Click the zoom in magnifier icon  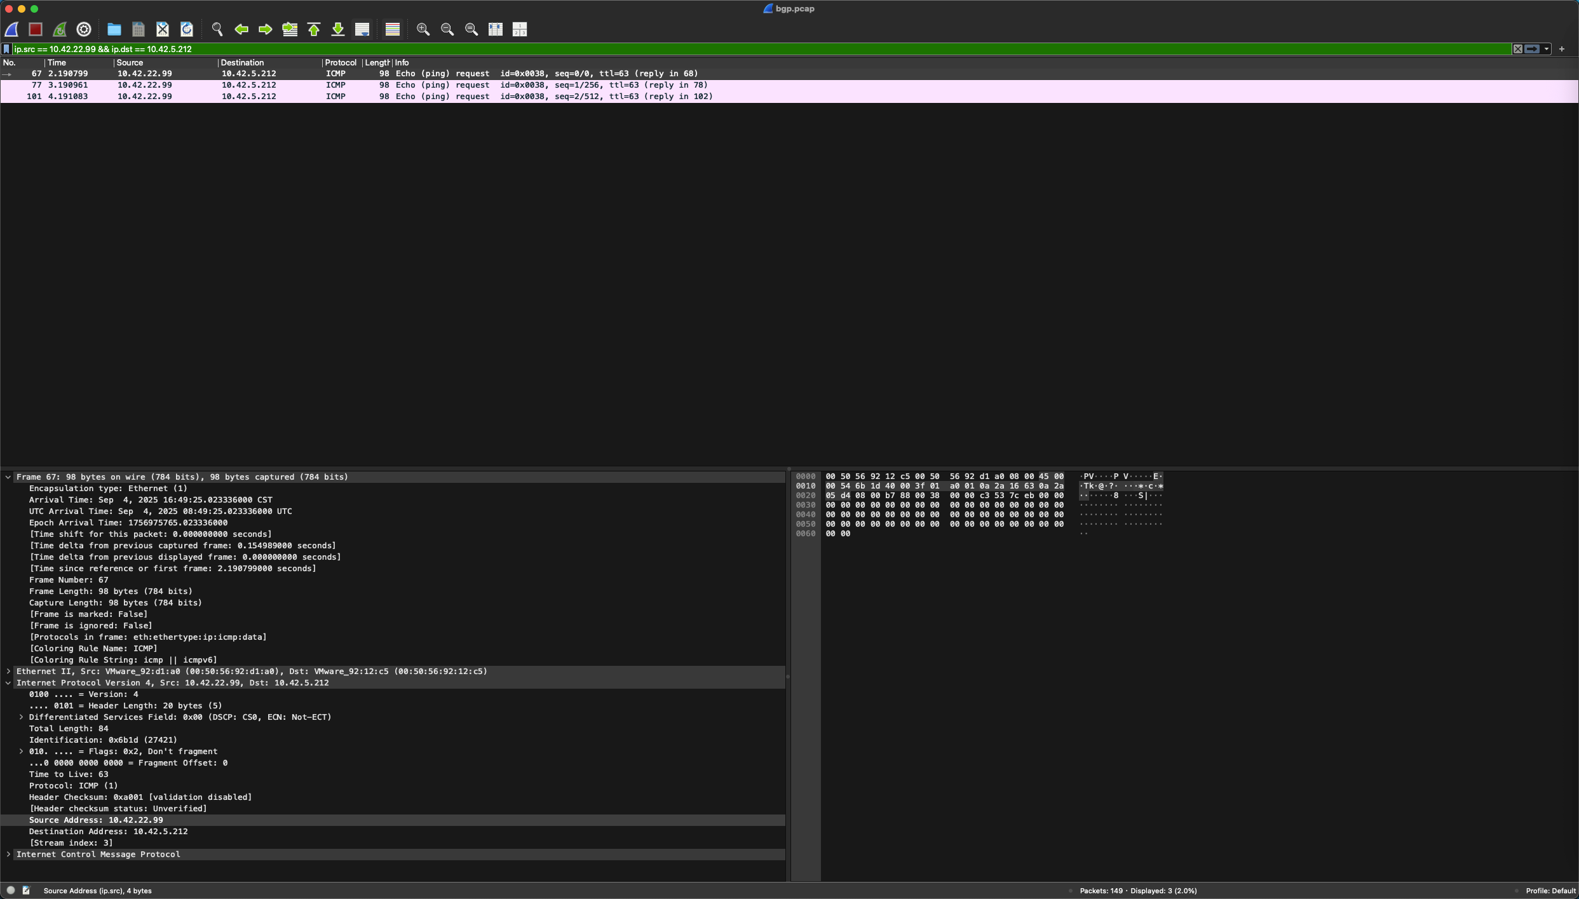tap(423, 29)
